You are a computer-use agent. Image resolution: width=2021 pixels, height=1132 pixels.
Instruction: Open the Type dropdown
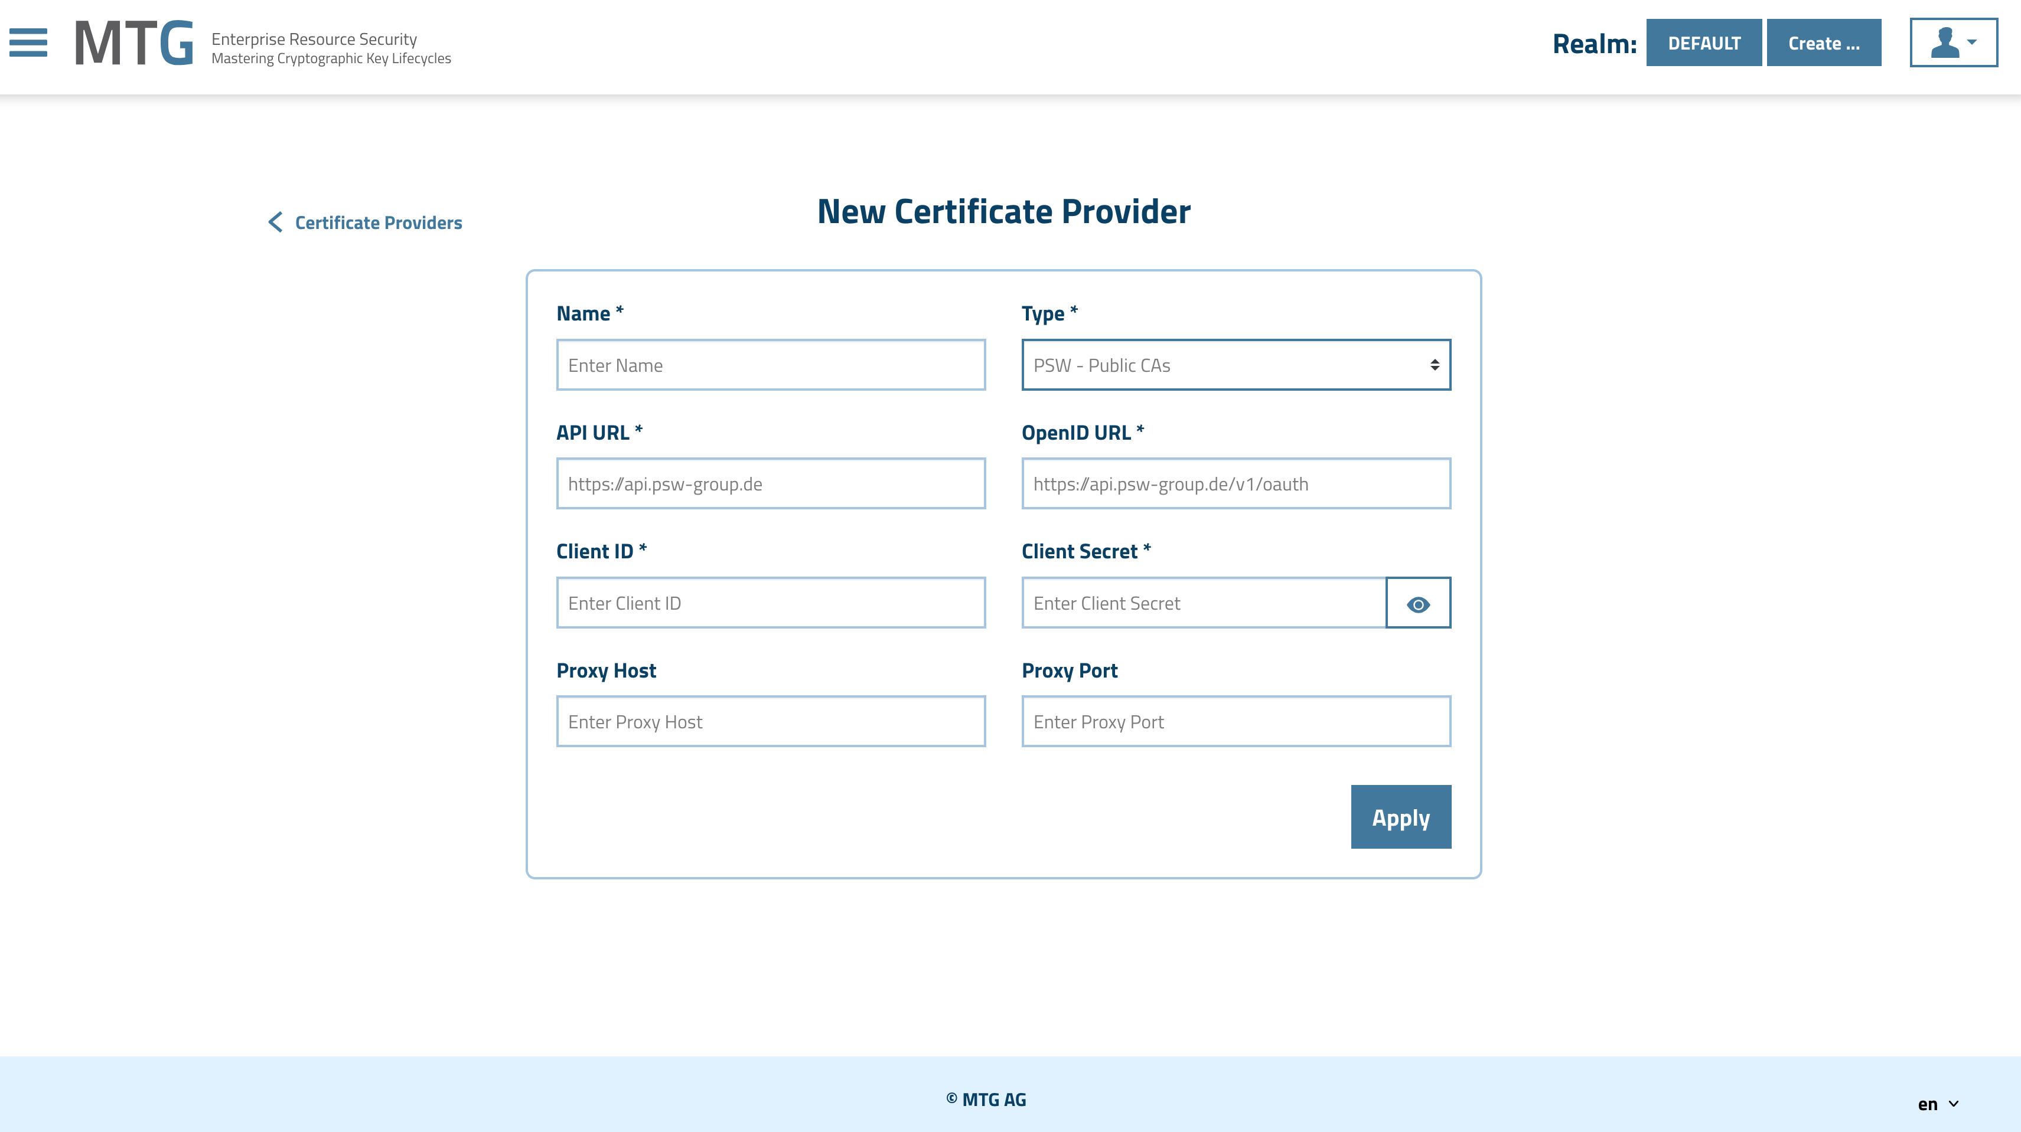pos(1236,365)
